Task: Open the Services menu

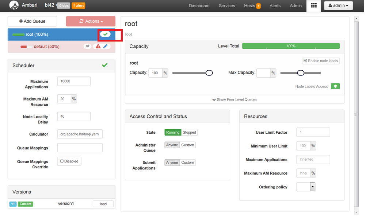Action: pos(226,5)
